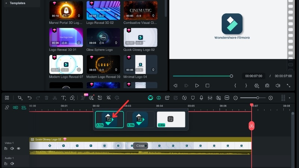Select the 5.16s replaceable clip thumbnail

point(140,119)
